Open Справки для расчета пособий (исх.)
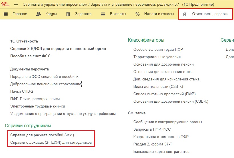This screenshot has width=234, height=158. pos(42,135)
